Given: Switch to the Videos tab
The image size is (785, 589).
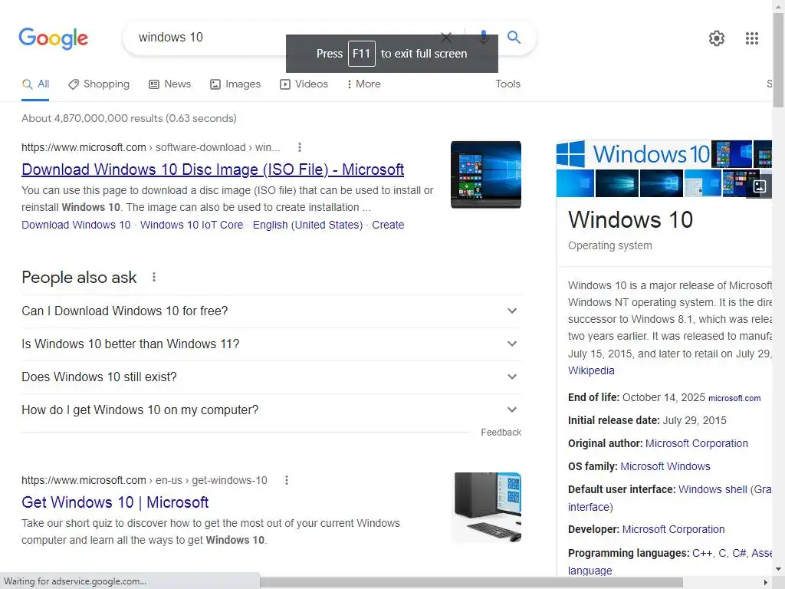Looking at the screenshot, I should [x=304, y=84].
